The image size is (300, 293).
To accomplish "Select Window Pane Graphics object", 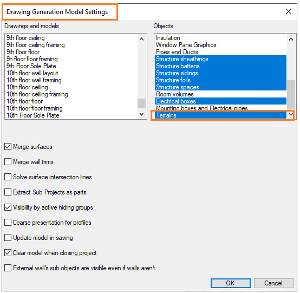I will pyautogui.click(x=220, y=45).
